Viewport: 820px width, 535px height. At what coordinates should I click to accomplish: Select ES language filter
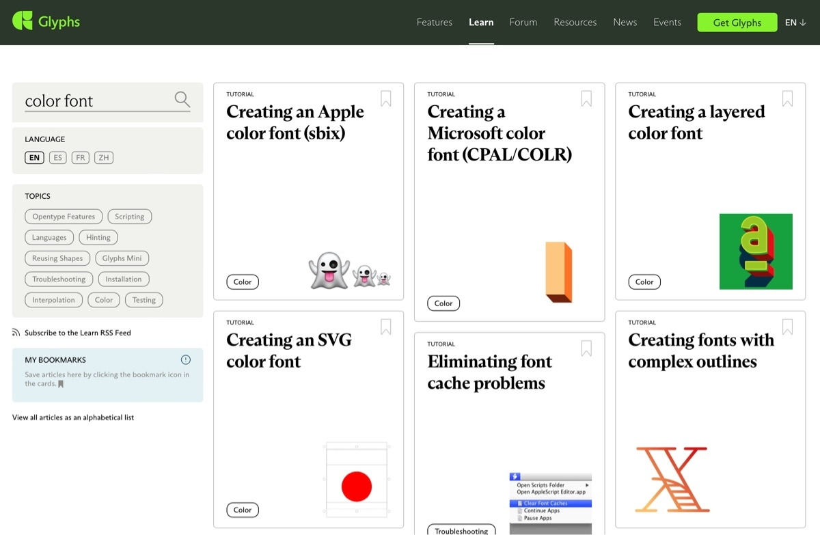coord(57,158)
